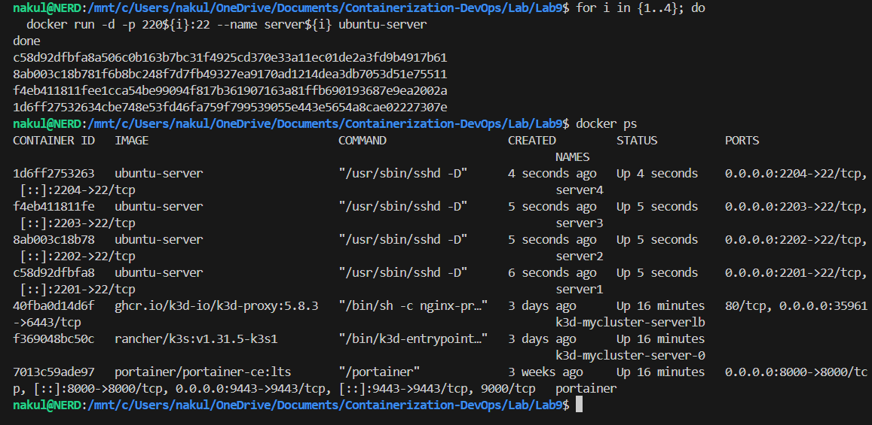Click the [::]:2204->22/tcp IPv6 port mapping
Screen dimensions: 872x425
point(78,190)
